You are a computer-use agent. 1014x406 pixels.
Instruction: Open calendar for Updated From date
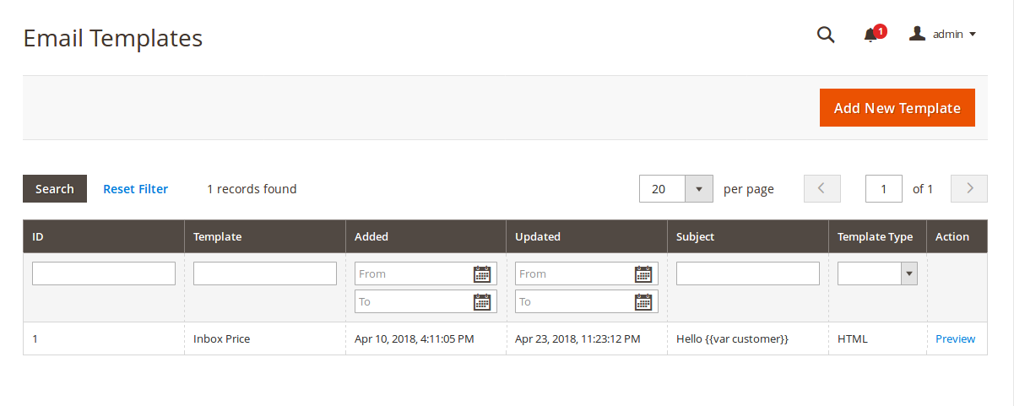pos(643,273)
